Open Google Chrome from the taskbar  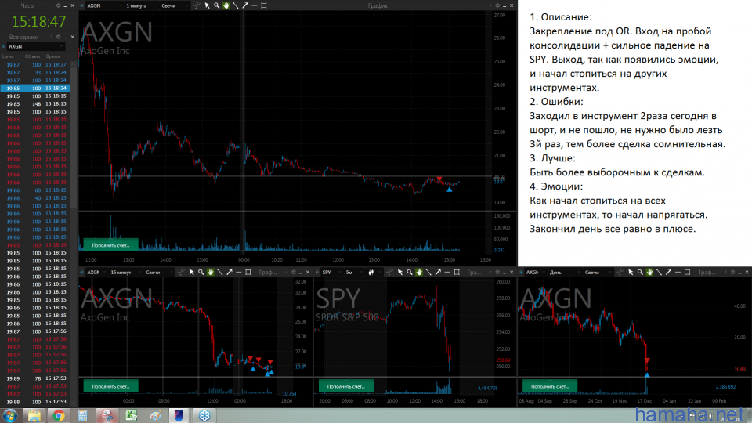59,415
